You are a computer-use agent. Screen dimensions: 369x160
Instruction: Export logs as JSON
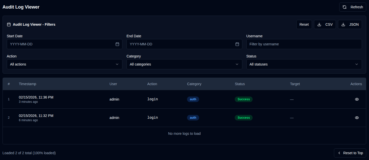coord(350,24)
